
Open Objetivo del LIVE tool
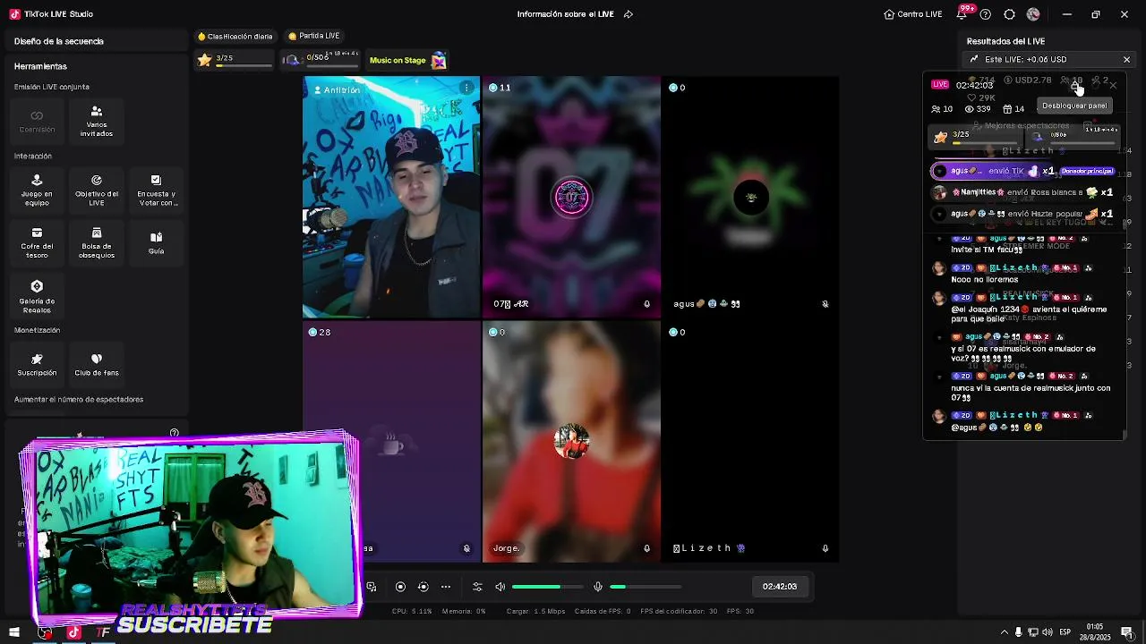click(x=96, y=191)
